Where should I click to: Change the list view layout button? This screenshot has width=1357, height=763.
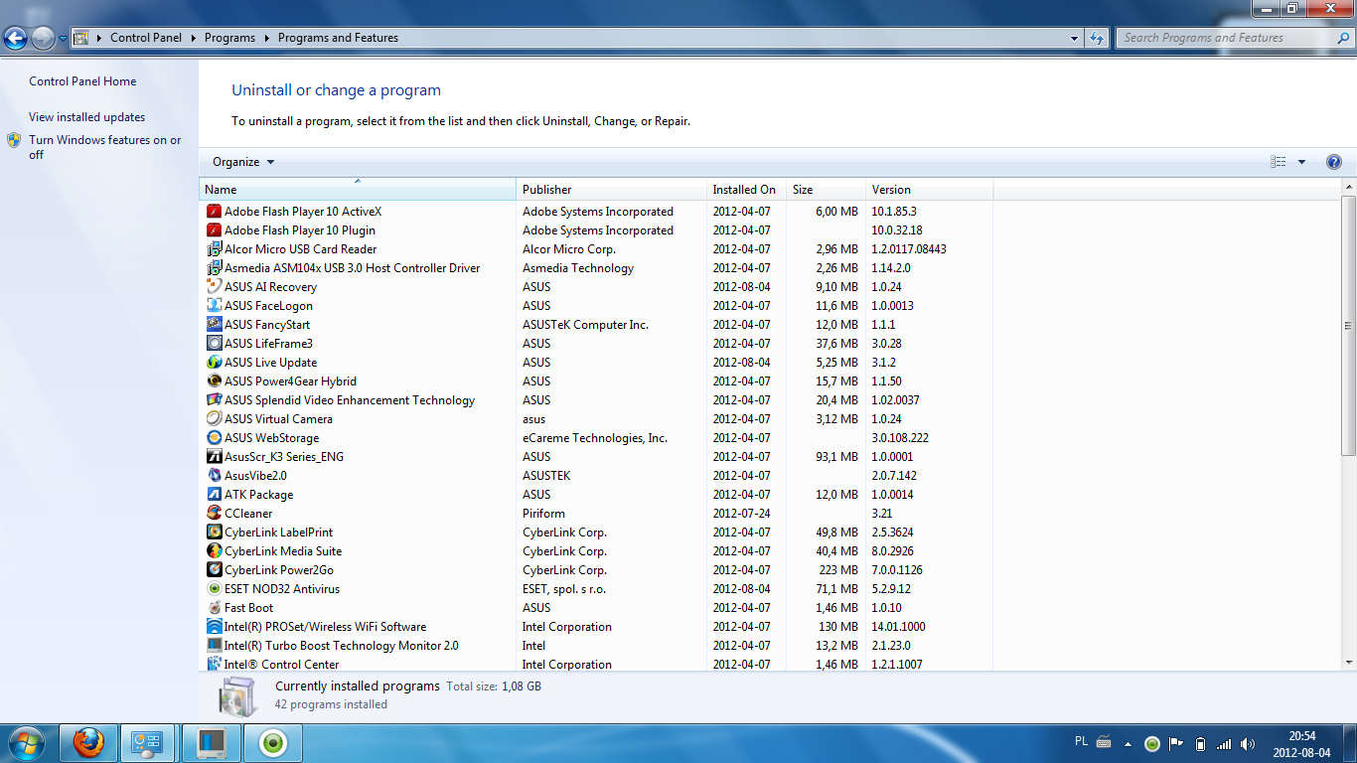click(1279, 162)
